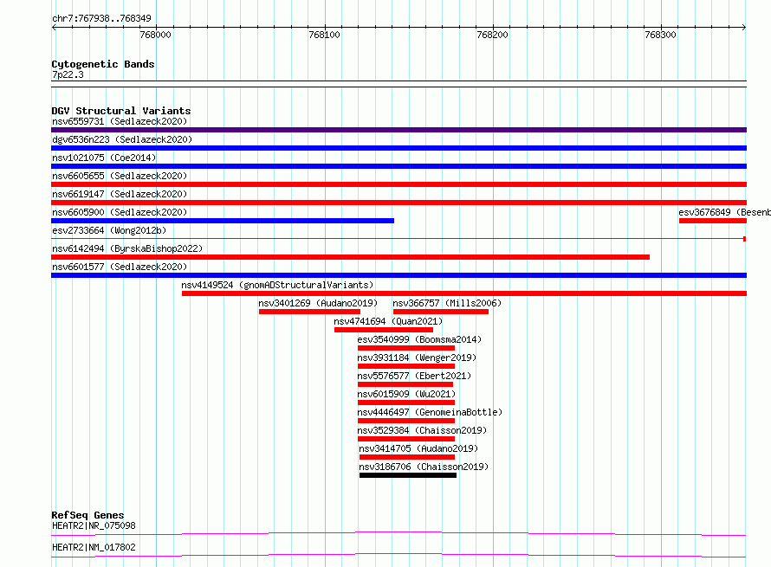Click the left arrow of the ruler
The width and height of the screenshot is (771, 567).
(54, 28)
